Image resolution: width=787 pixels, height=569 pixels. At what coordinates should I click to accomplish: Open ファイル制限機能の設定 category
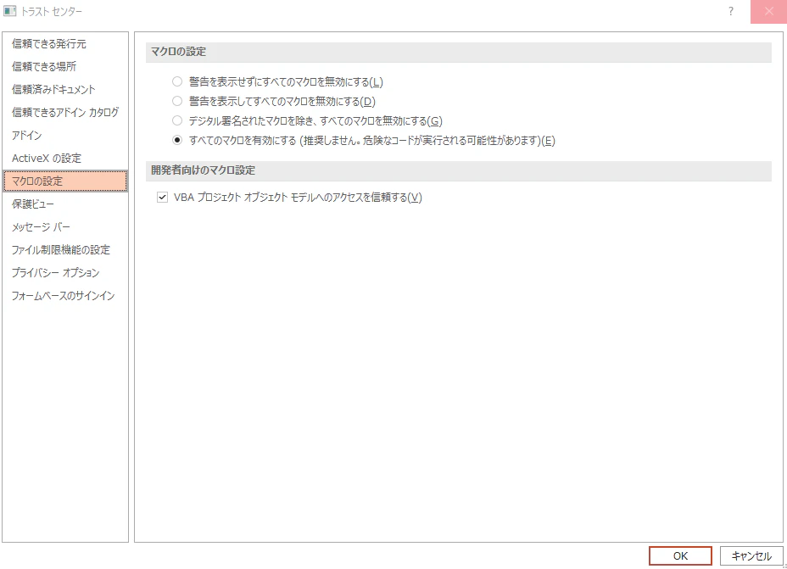coord(65,250)
